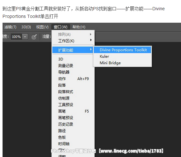
Task: Choose 测量记录 panel entry
Action: [x=73, y=66]
